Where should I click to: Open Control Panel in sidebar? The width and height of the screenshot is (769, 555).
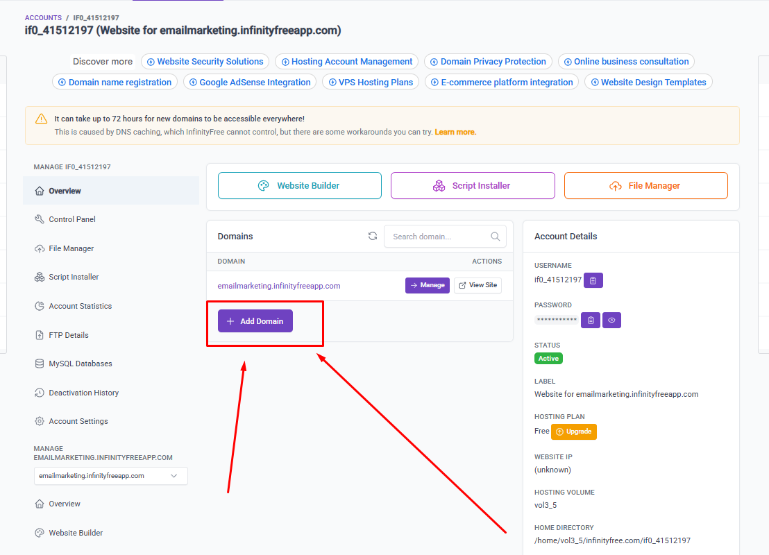72,219
